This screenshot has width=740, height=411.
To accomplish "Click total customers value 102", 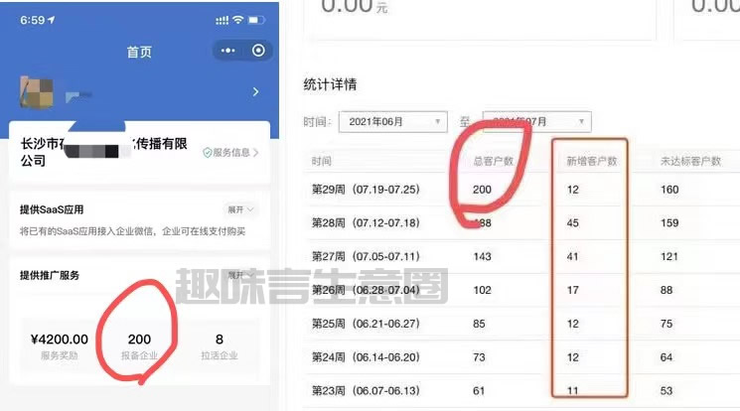I will pos(482,290).
